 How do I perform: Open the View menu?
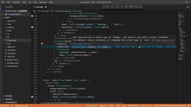pos(24,2)
